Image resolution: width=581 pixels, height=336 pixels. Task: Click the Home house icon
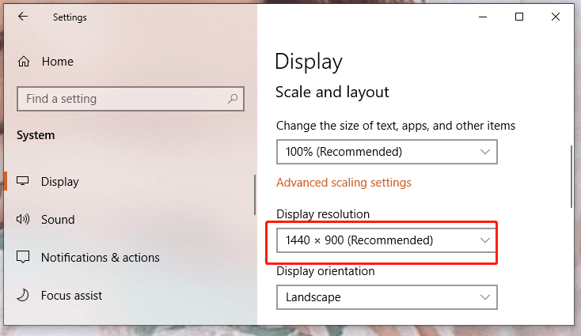(24, 62)
